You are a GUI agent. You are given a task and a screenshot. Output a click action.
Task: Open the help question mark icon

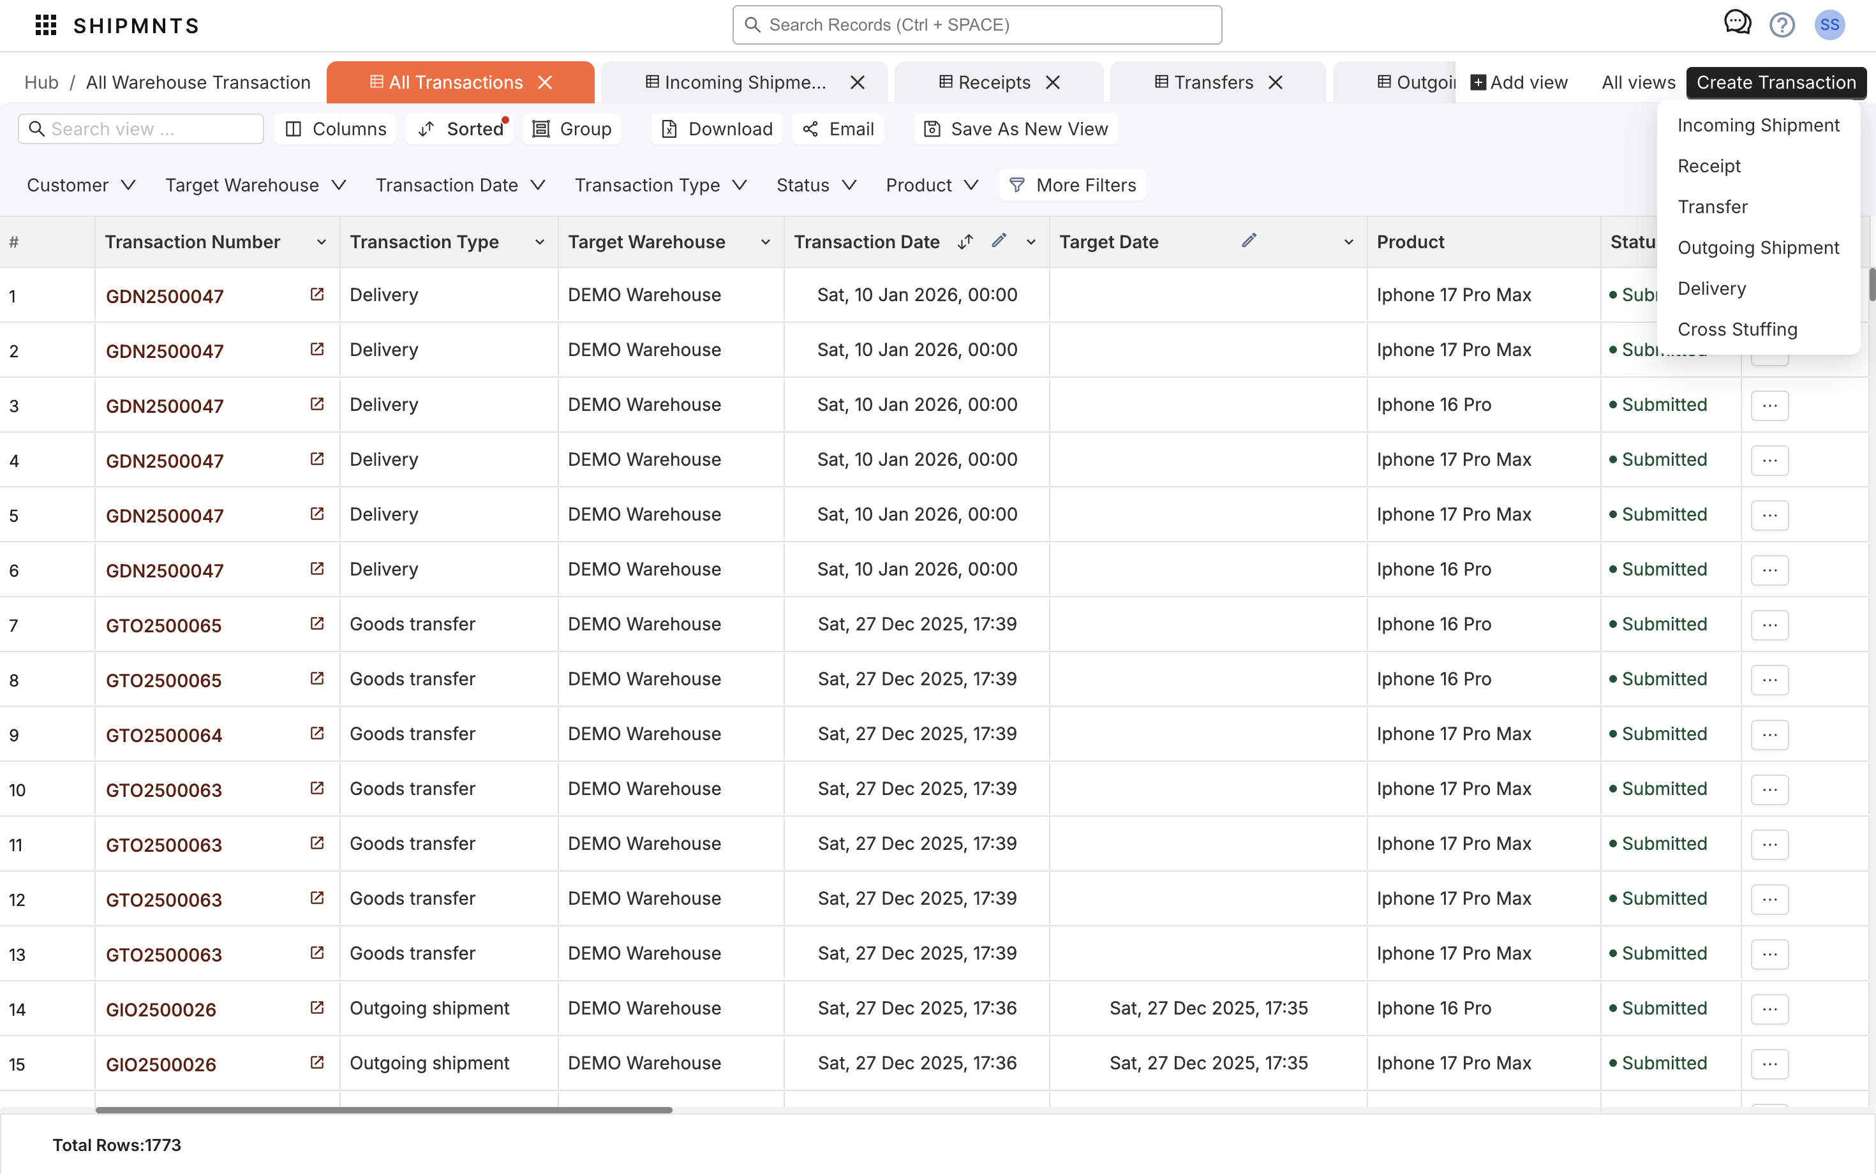(1782, 25)
